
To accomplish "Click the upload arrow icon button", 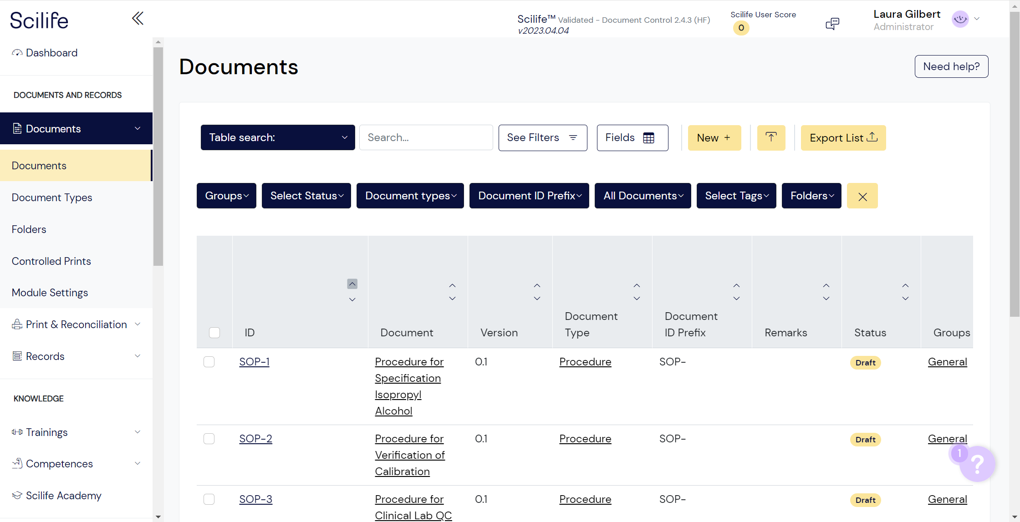I will point(771,137).
